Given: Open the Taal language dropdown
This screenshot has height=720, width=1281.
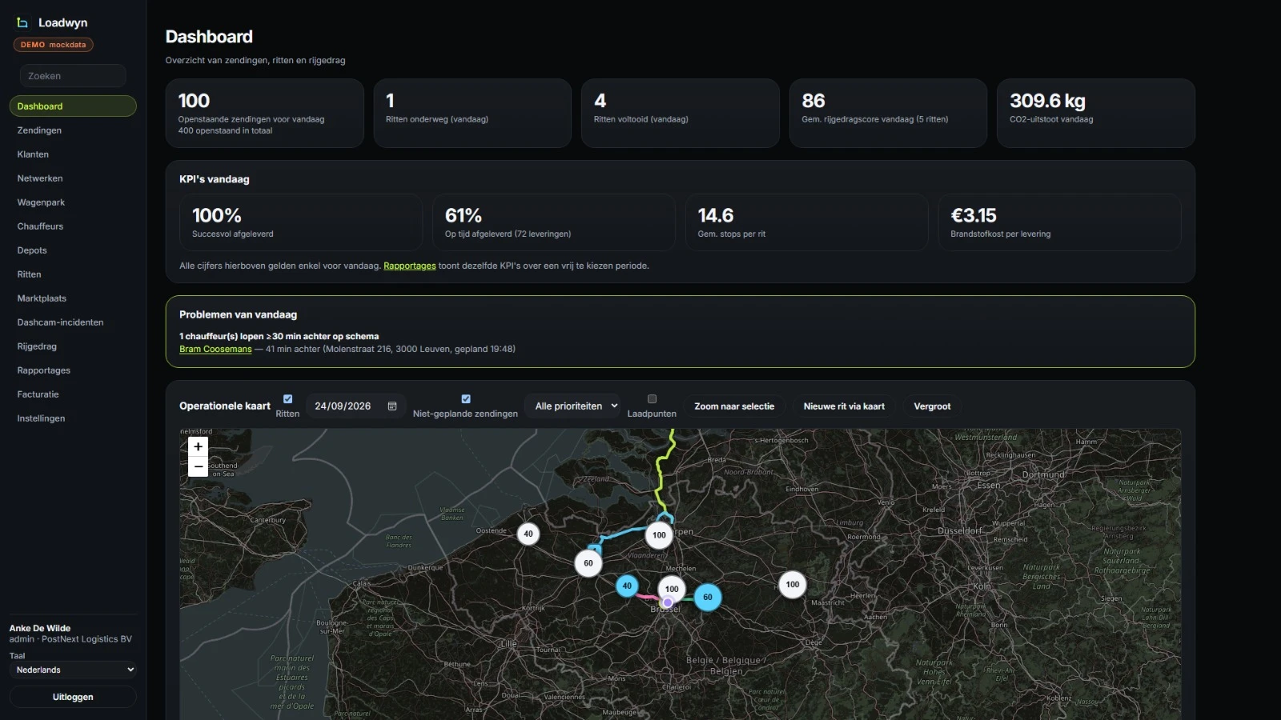Looking at the screenshot, I should (73, 670).
